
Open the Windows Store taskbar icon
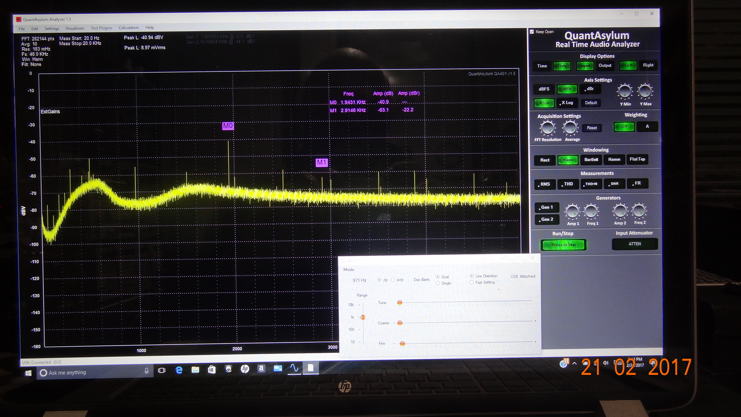click(212, 370)
